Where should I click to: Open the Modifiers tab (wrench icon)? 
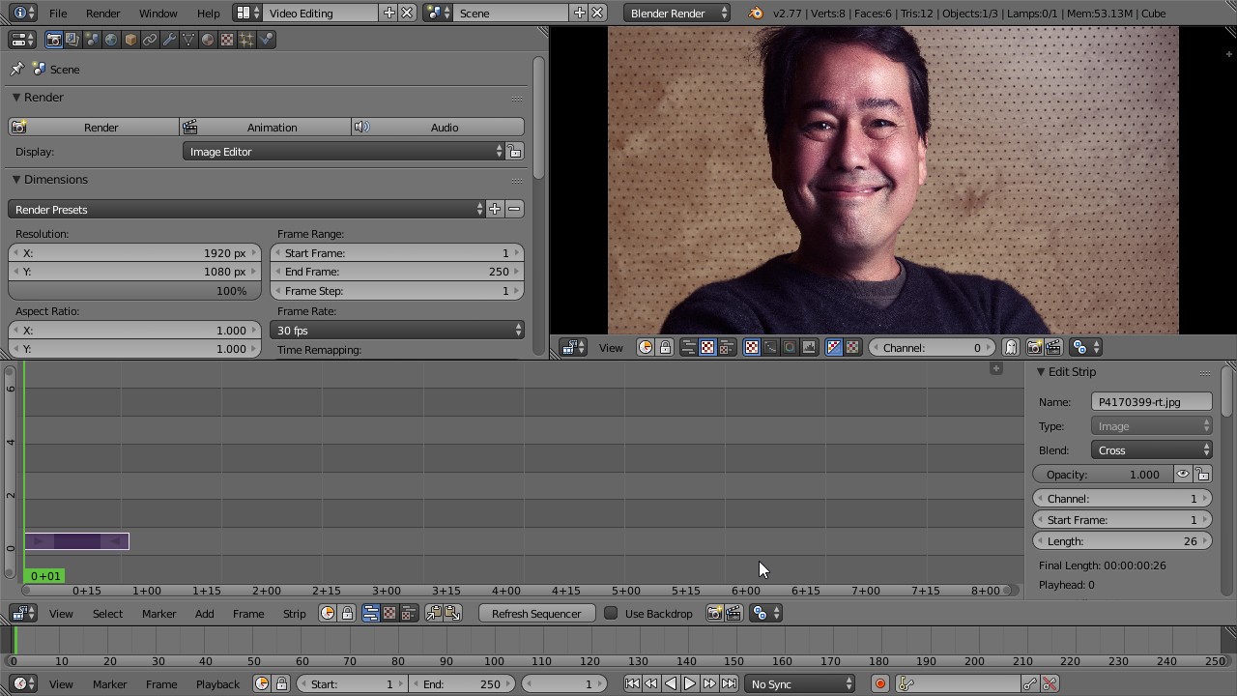169,40
